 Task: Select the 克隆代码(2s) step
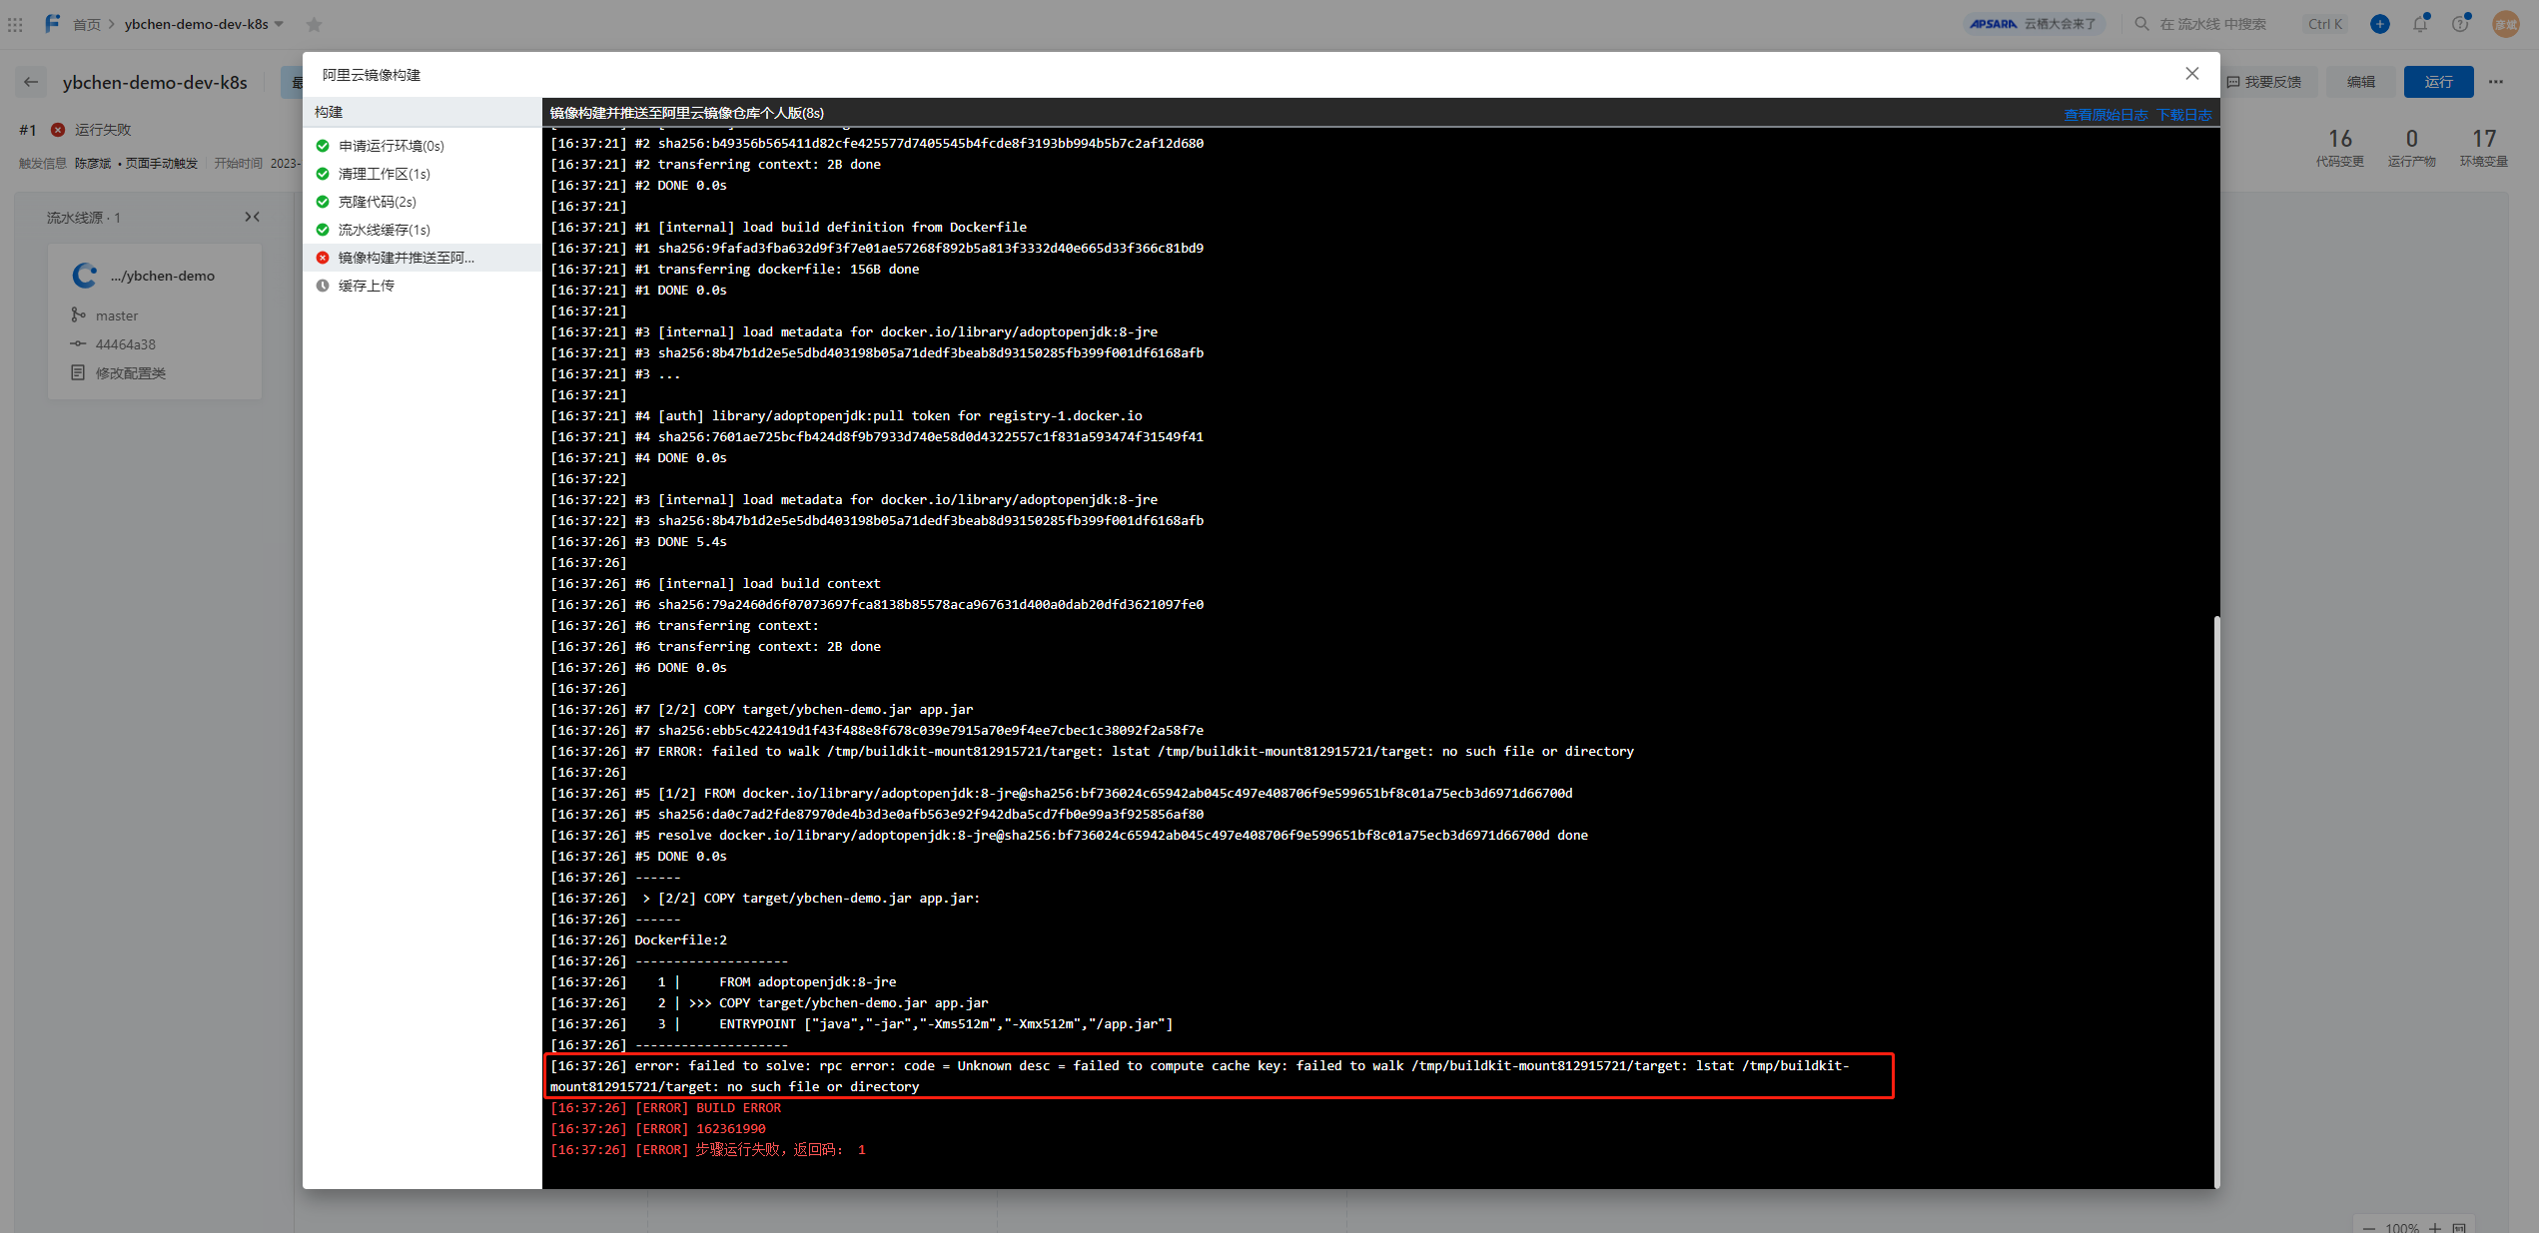coord(422,202)
